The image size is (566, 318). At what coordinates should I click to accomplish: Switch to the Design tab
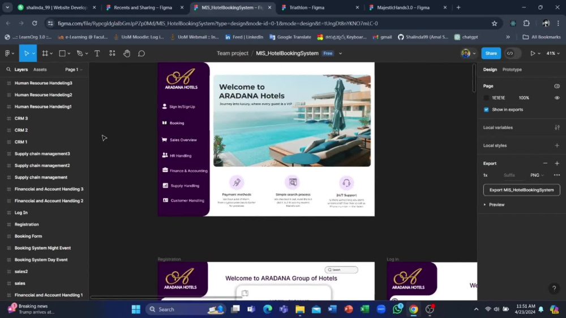490,69
